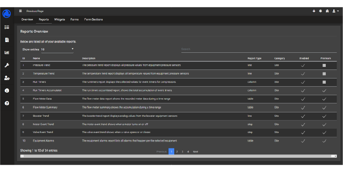Toggle Premium checkbox for Pressure Trend
This screenshot has width=343, height=172.
tap(324, 65)
